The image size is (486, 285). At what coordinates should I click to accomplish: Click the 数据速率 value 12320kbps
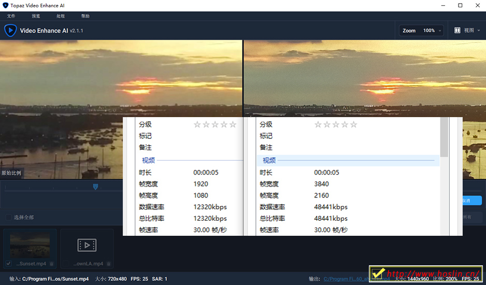[210, 207]
